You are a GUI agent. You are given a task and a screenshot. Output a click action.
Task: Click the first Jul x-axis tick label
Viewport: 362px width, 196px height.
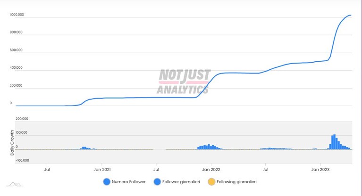coord(47,170)
